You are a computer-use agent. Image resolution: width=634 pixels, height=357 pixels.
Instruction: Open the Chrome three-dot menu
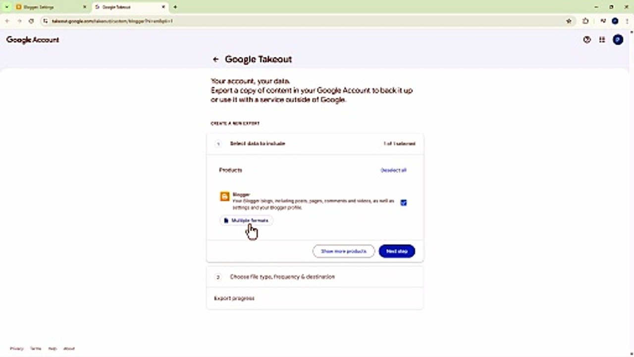click(x=626, y=21)
